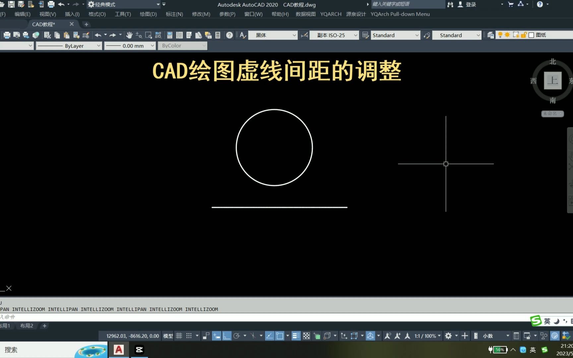Open the 格式(O) menu
Viewport: 573px width, 358px height.
[97, 14]
